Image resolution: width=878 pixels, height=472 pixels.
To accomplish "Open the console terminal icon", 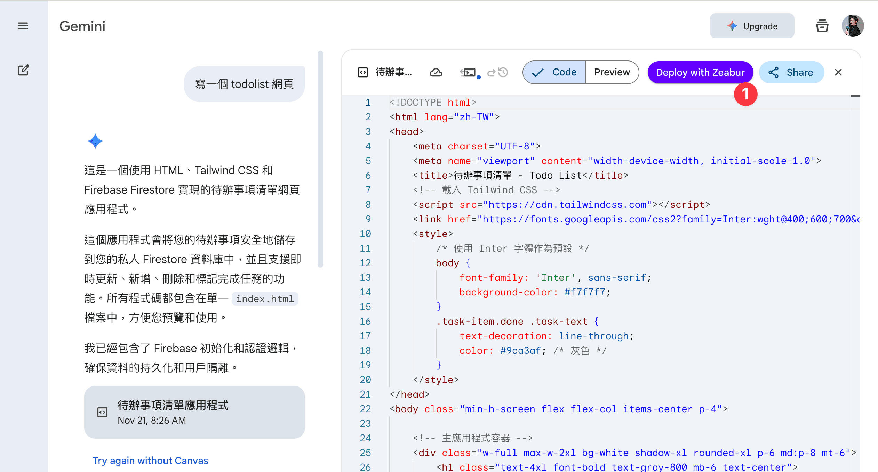I will tap(469, 72).
